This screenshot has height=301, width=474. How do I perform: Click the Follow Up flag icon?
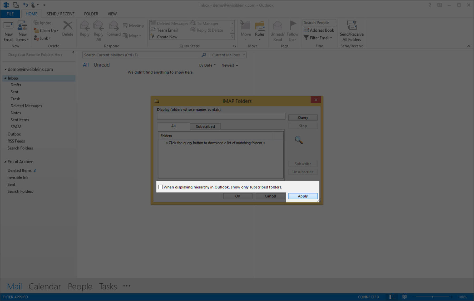coord(292,26)
